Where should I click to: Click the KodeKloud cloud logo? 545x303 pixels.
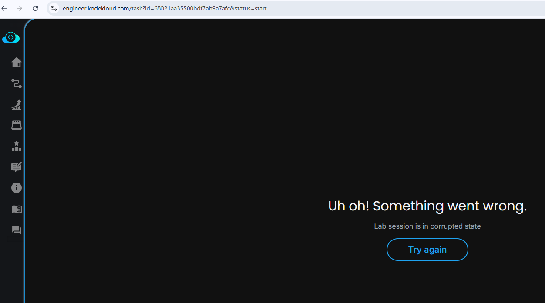coord(11,37)
